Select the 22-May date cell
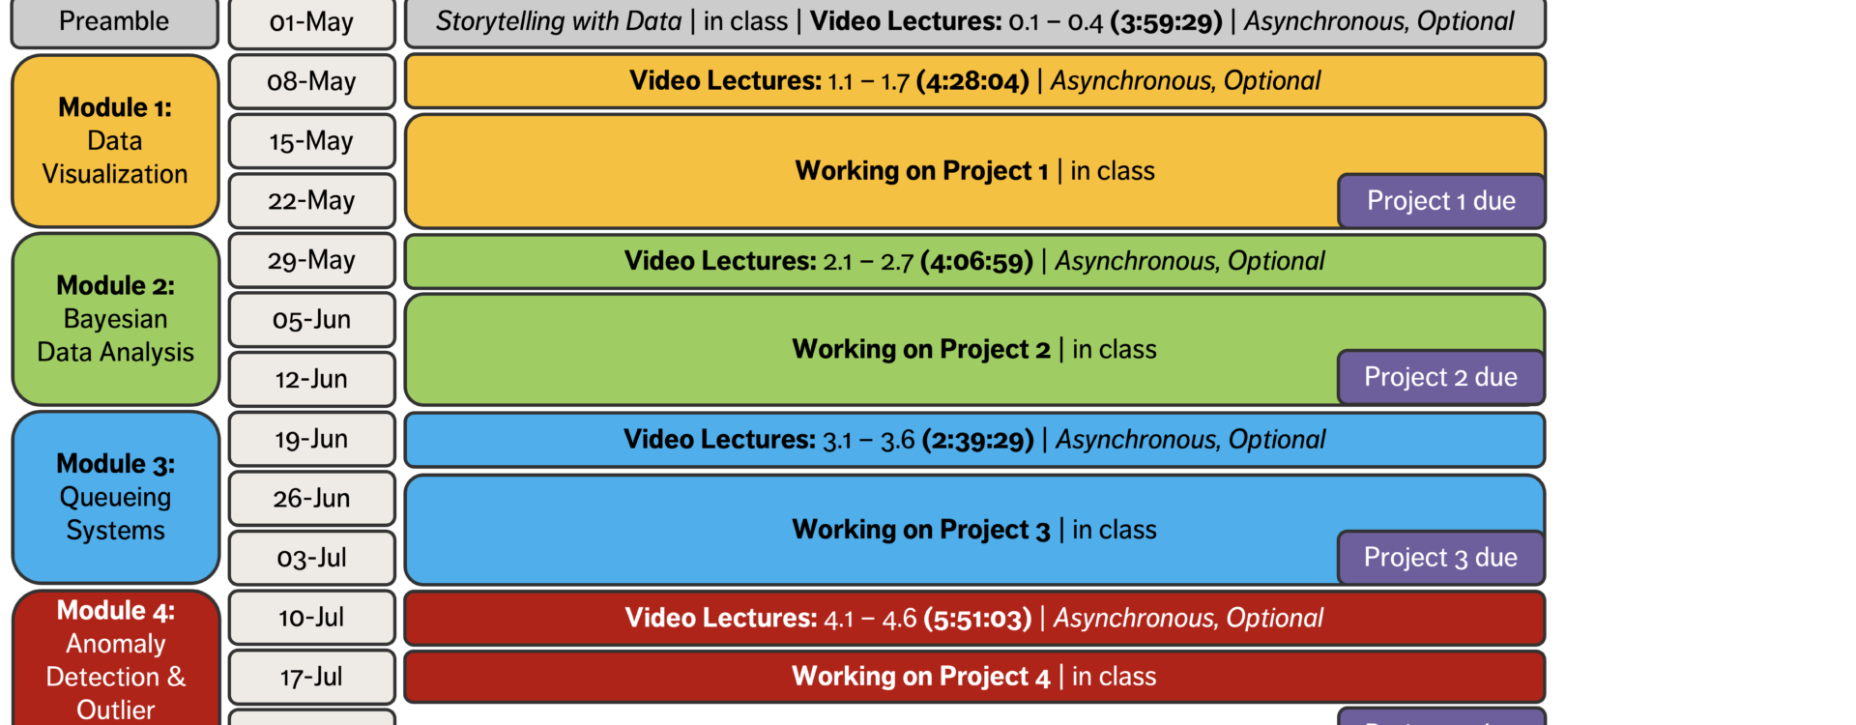The width and height of the screenshot is (1856, 725). click(311, 201)
